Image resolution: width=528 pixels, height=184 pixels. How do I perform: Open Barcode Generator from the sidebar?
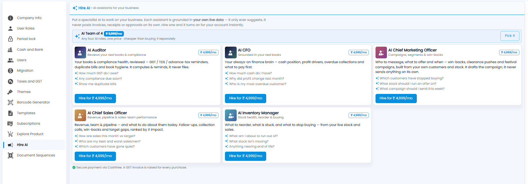pyautogui.click(x=34, y=102)
